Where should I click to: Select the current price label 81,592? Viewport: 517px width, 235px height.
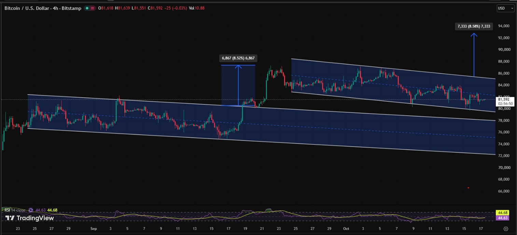tap(504, 100)
